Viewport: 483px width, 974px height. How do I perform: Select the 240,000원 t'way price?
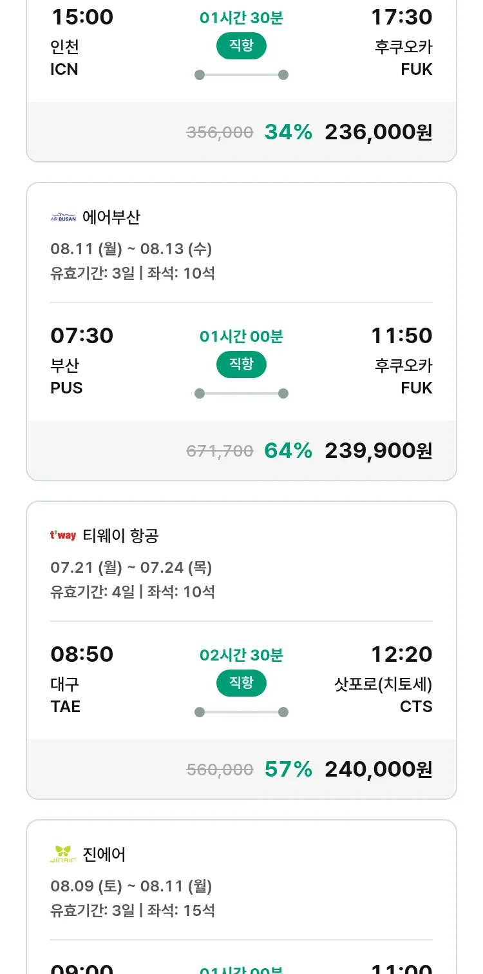coord(378,770)
